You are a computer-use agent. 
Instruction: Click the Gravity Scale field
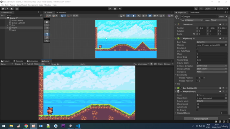[x=212, y=63]
